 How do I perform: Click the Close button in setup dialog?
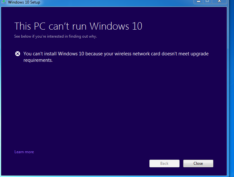(198, 163)
